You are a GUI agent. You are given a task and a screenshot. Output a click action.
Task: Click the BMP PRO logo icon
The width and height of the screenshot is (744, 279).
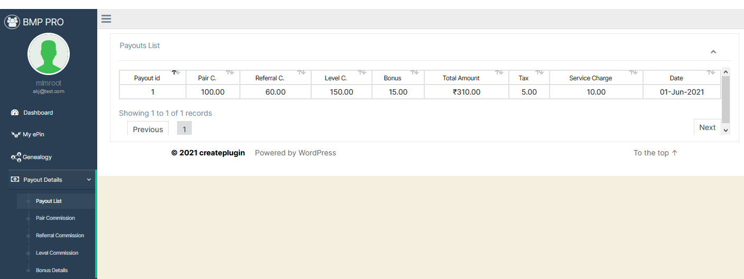point(12,22)
